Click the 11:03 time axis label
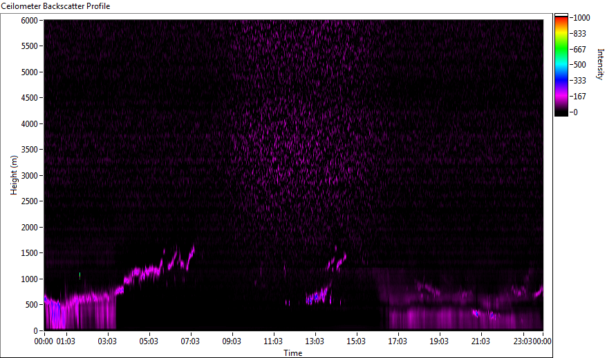 point(273,341)
